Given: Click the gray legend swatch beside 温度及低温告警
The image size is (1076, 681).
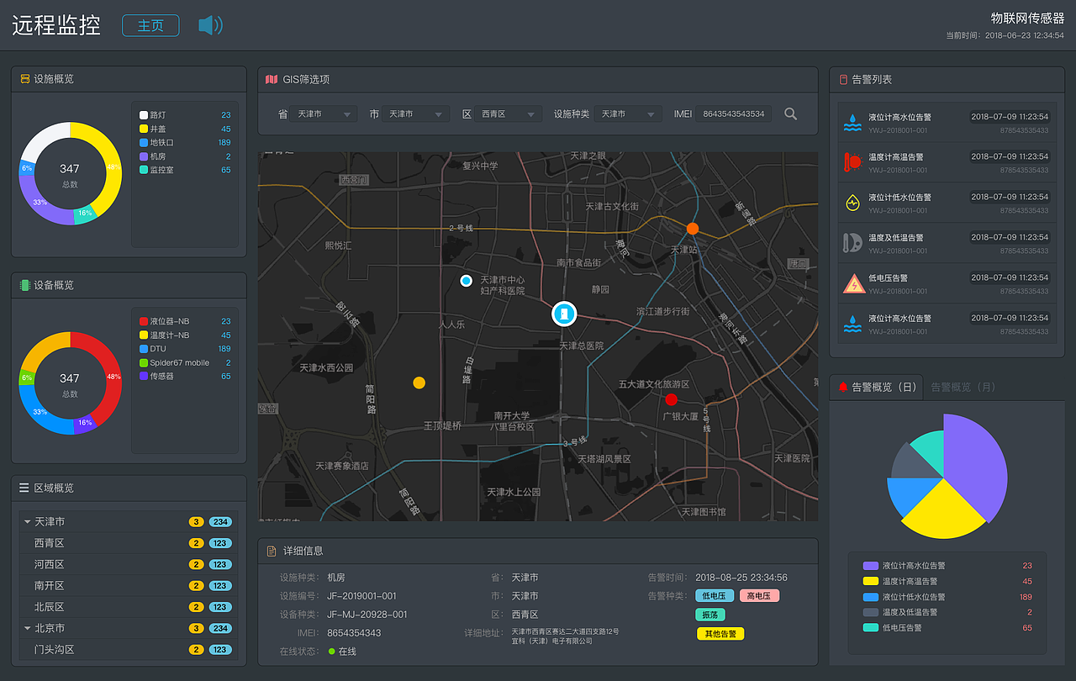Looking at the screenshot, I should (871, 612).
